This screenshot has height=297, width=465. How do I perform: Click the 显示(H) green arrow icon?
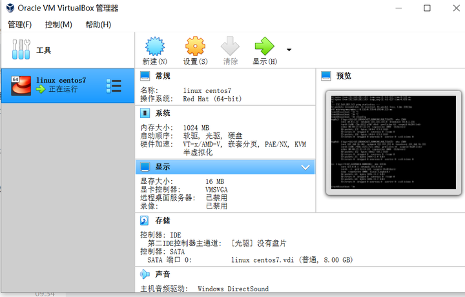click(x=265, y=46)
